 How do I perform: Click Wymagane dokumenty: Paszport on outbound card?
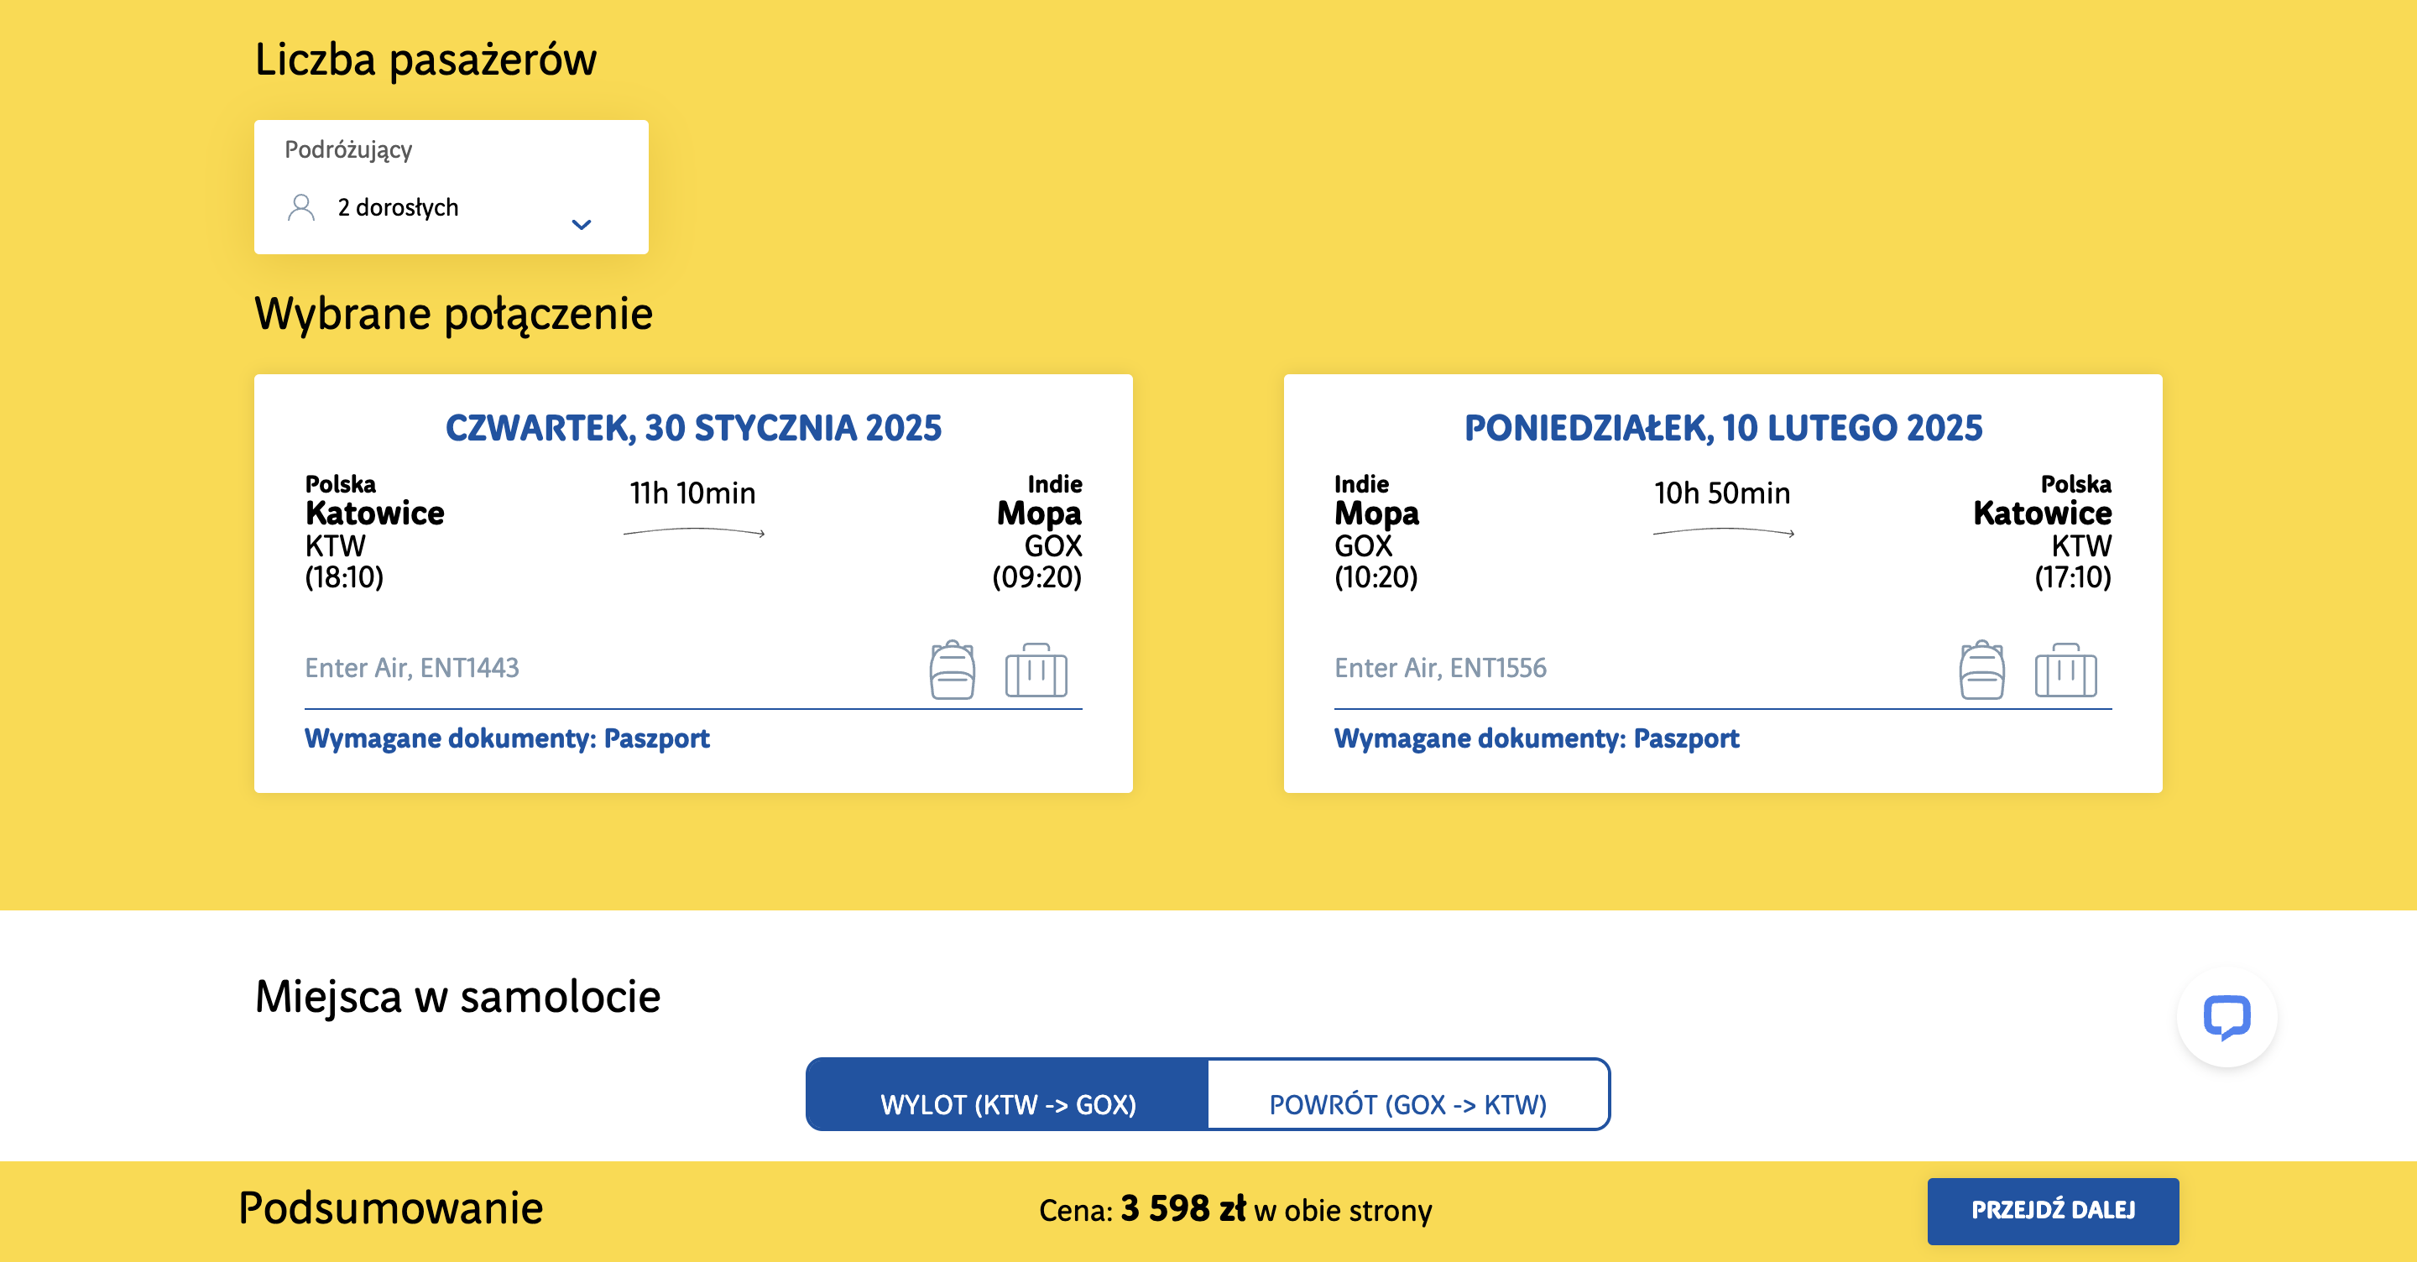click(x=507, y=738)
